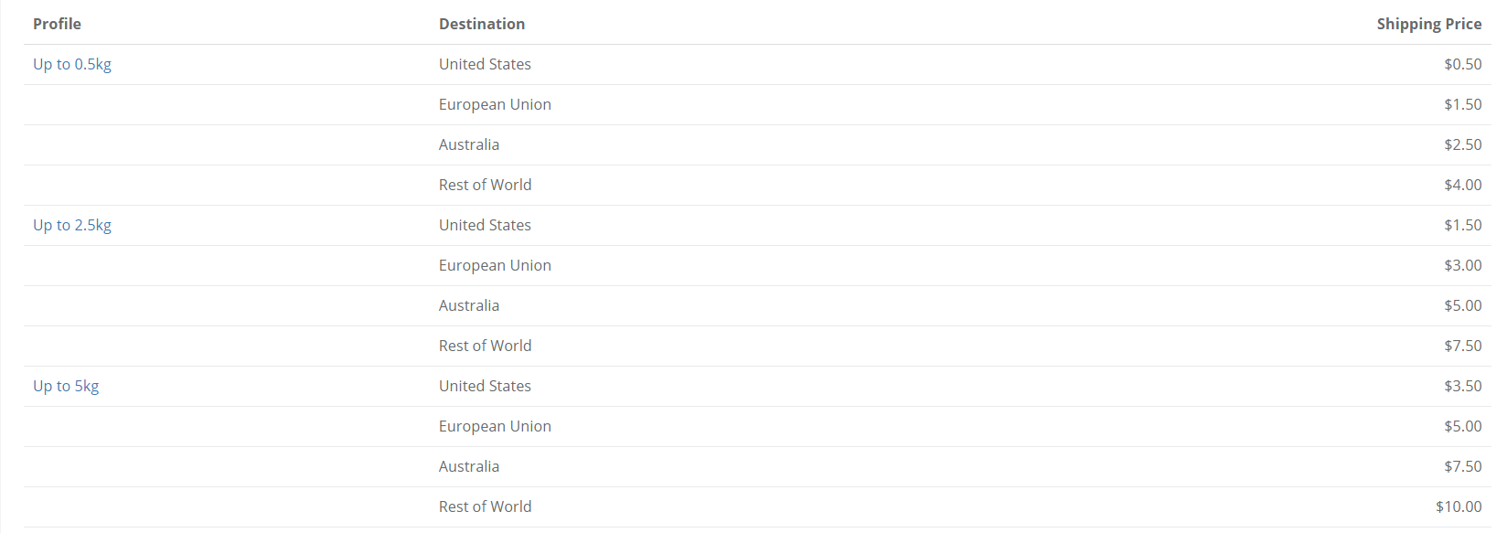The height and width of the screenshot is (533, 1507).
Task: Select Australia row priced $2.50
Action: coord(757,144)
